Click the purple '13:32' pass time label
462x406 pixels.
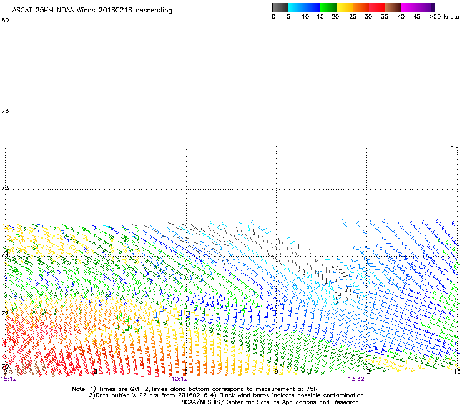pos(356,379)
